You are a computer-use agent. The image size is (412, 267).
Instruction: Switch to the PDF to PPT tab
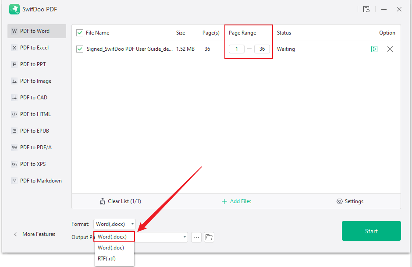pos(37,64)
